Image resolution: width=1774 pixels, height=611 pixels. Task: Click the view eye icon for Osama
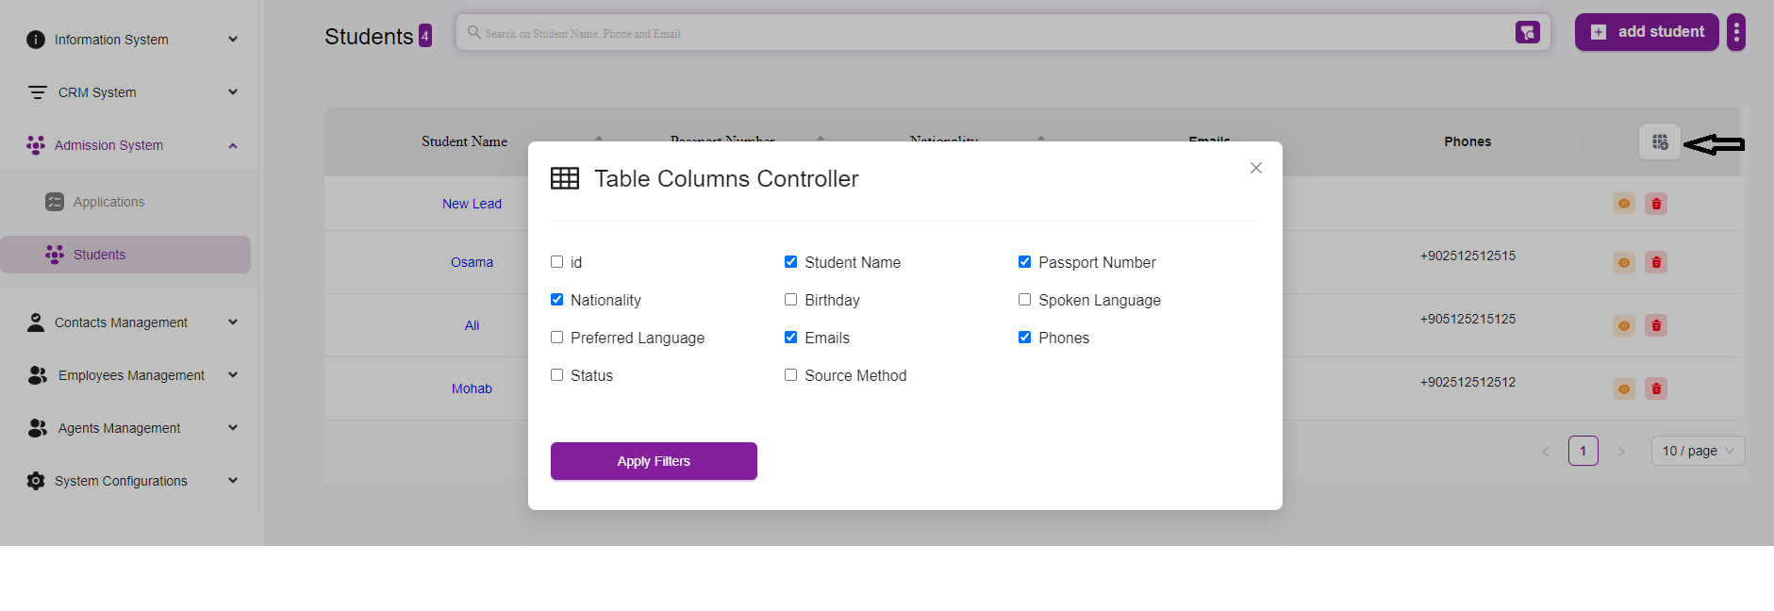(1624, 262)
